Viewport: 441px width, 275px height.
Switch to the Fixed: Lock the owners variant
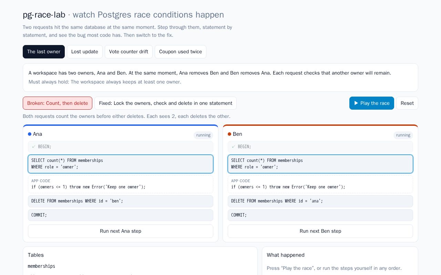click(x=165, y=103)
